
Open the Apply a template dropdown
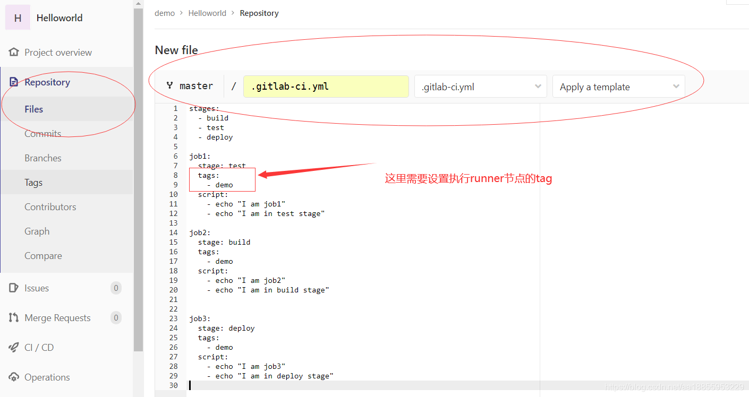(619, 87)
